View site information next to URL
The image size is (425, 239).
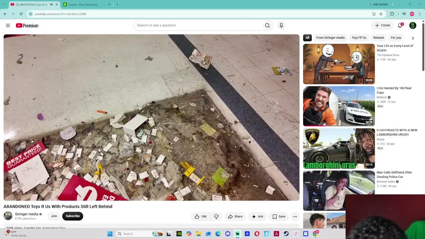click(x=31, y=14)
